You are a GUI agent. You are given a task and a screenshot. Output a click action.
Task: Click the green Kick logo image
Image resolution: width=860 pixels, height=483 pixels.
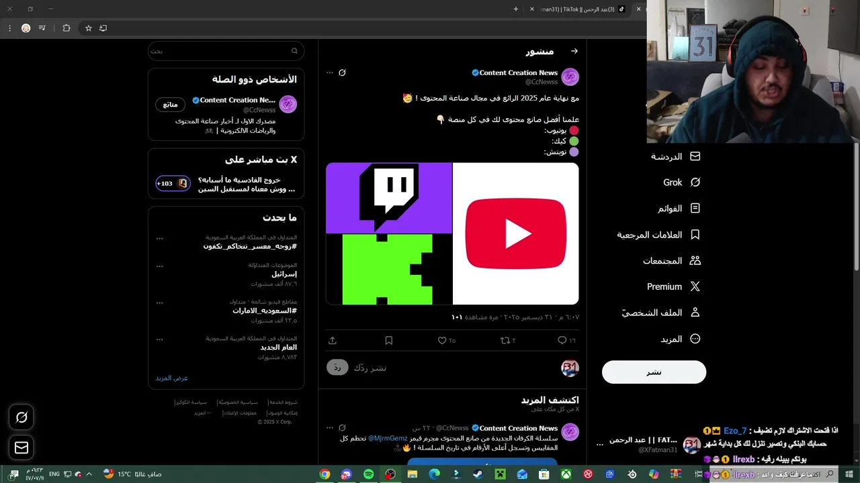(389, 269)
